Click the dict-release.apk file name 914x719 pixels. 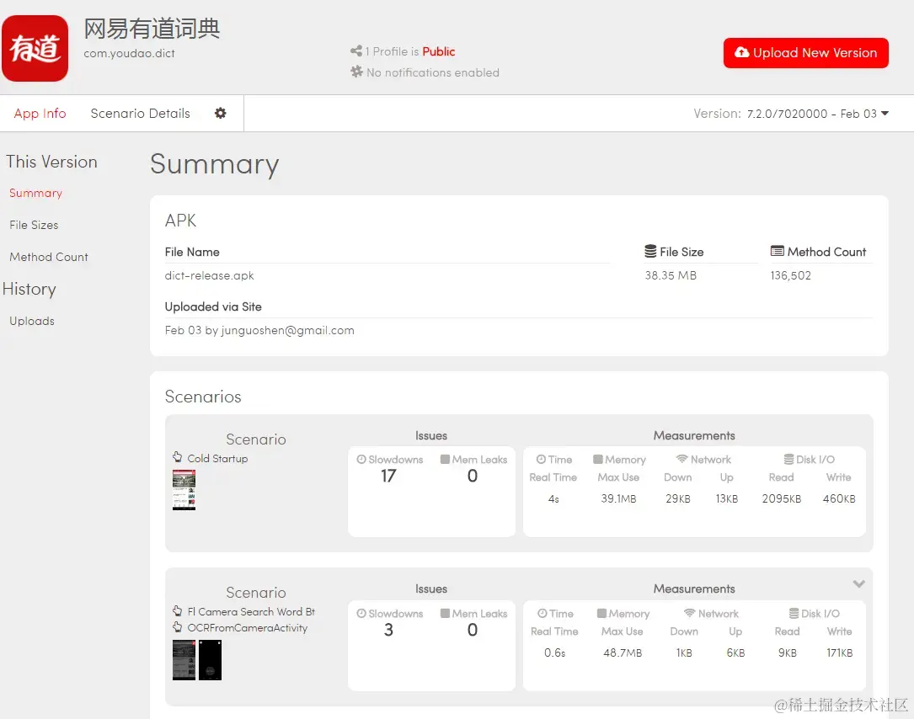pos(209,275)
